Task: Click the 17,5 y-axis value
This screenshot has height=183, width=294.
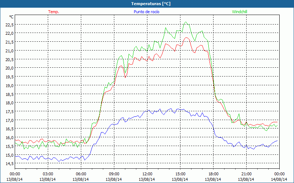Action: click(x=10, y=112)
